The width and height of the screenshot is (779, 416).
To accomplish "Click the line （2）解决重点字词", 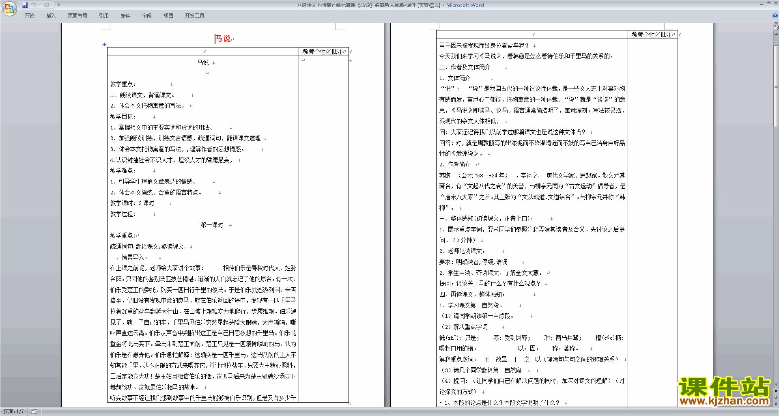I will tap(464, 327).
